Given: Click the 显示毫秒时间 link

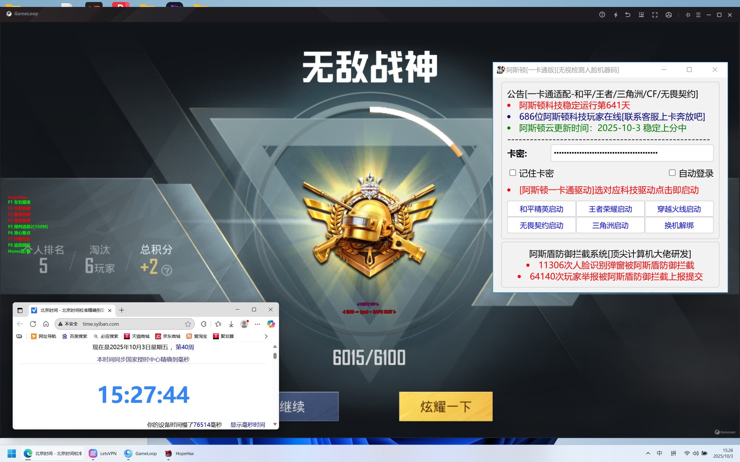Looking at the screenshot, I should (247, 424).
